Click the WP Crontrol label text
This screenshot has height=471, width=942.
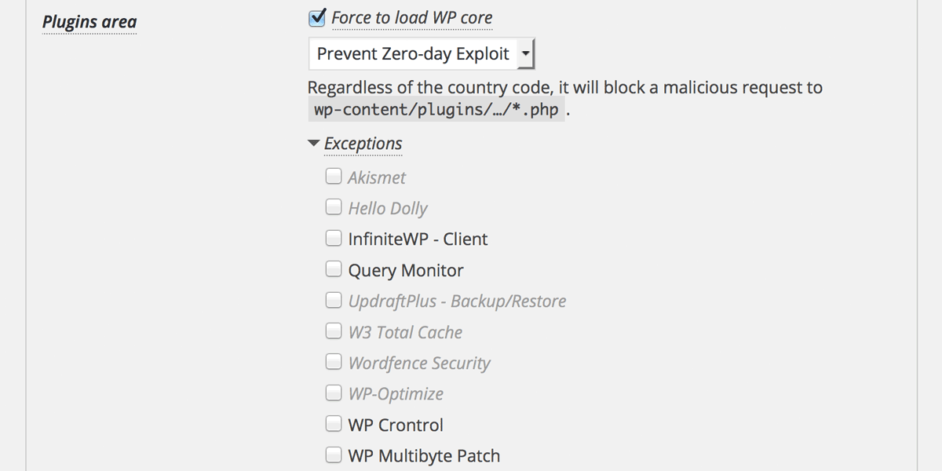[x=396, y=425]
